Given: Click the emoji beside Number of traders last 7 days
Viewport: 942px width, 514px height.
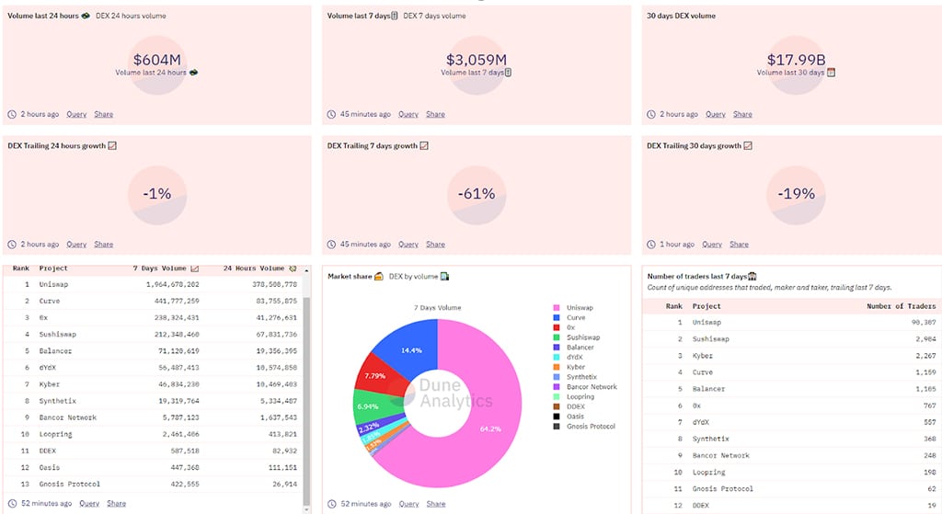Looking at the screenshot, I should [752, 276].
